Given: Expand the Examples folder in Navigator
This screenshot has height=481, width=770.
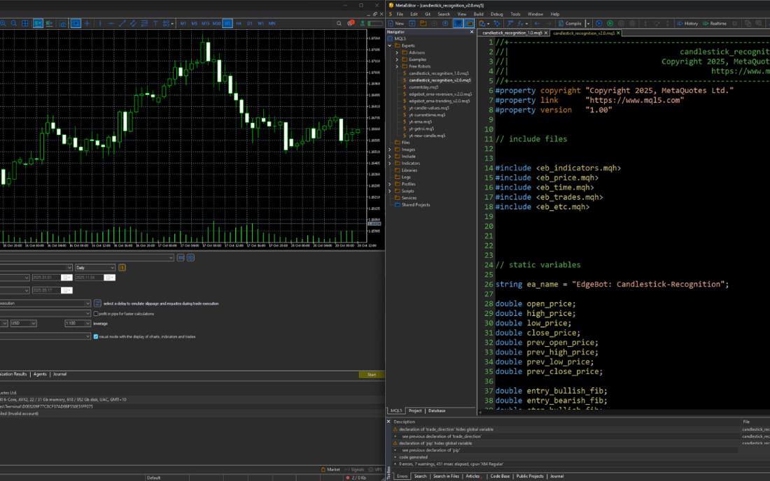Looking at the screenshot, I should (398, 59).
